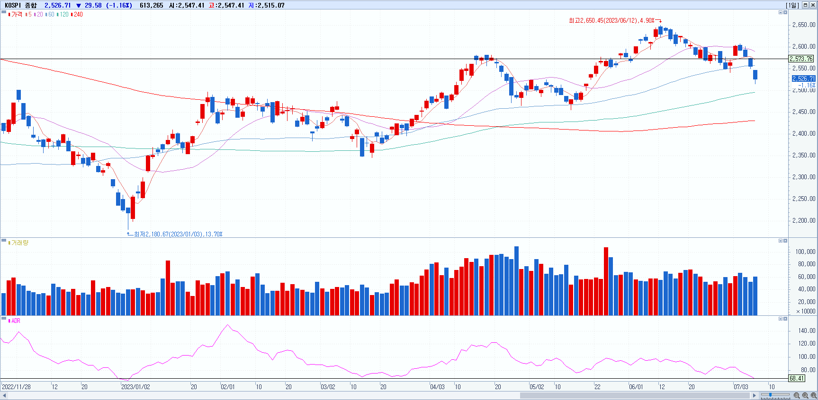818x400 pixels.
Task: Click the low price 저:2,515.07
Action: 267,5
